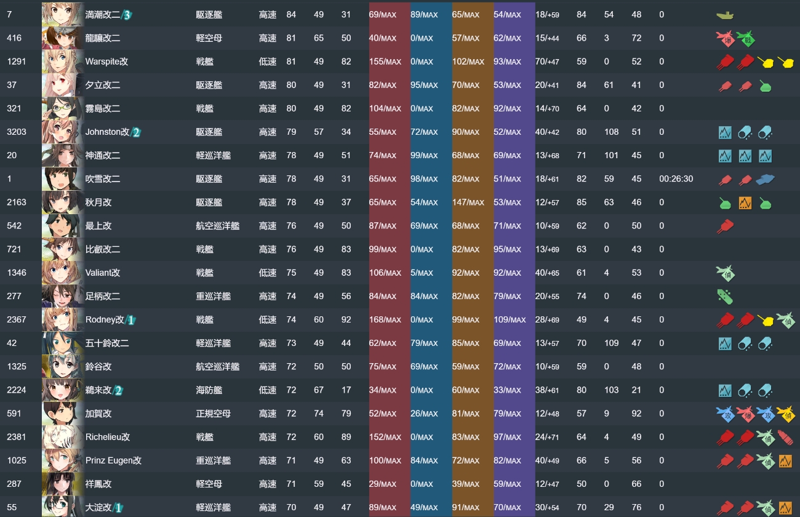Click Prinz Eugen改's orange radar icon
800x517 pixels.
pyautogui.click(x=785, y=460)
